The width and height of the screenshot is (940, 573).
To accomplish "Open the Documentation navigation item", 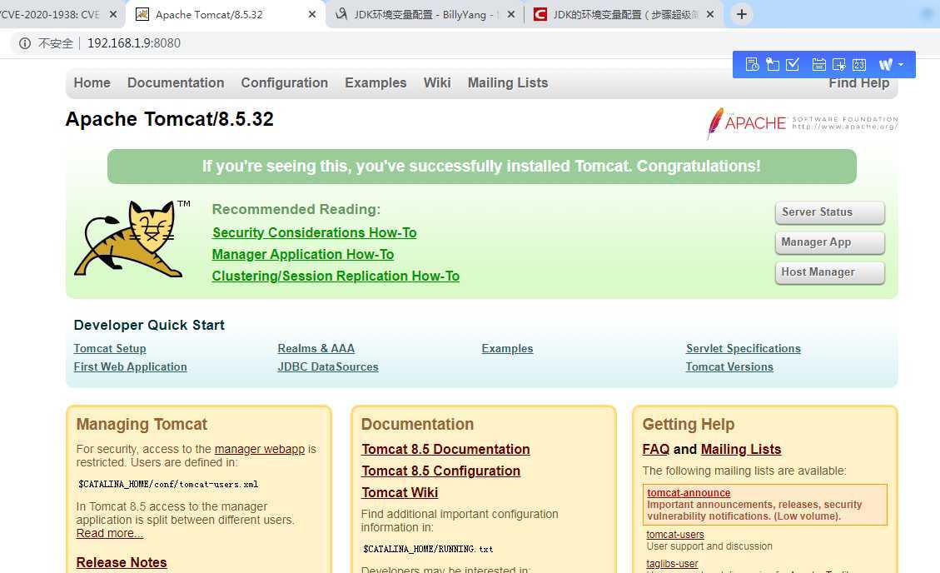I will 176,82.
